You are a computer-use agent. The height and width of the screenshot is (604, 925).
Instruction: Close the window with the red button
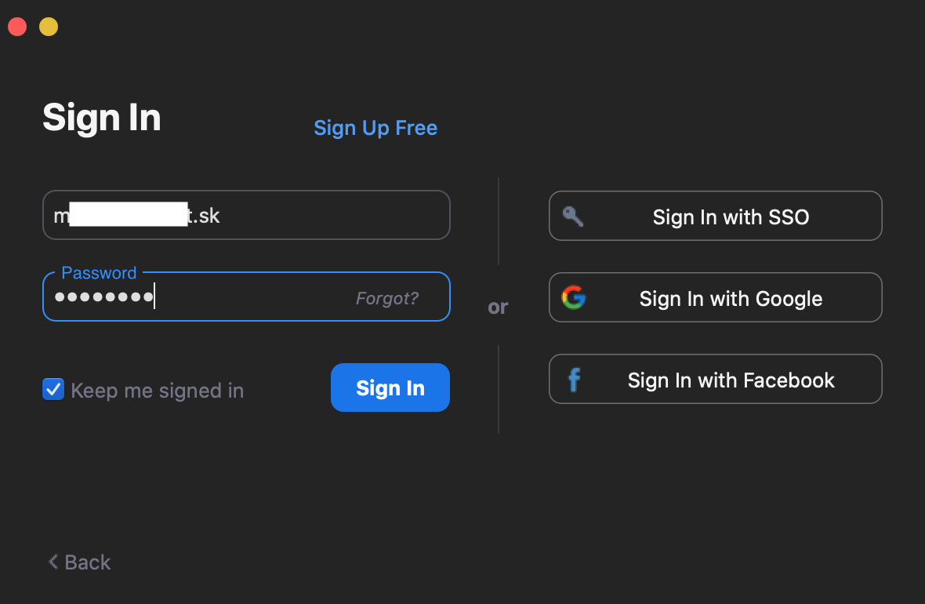point(17,27)
